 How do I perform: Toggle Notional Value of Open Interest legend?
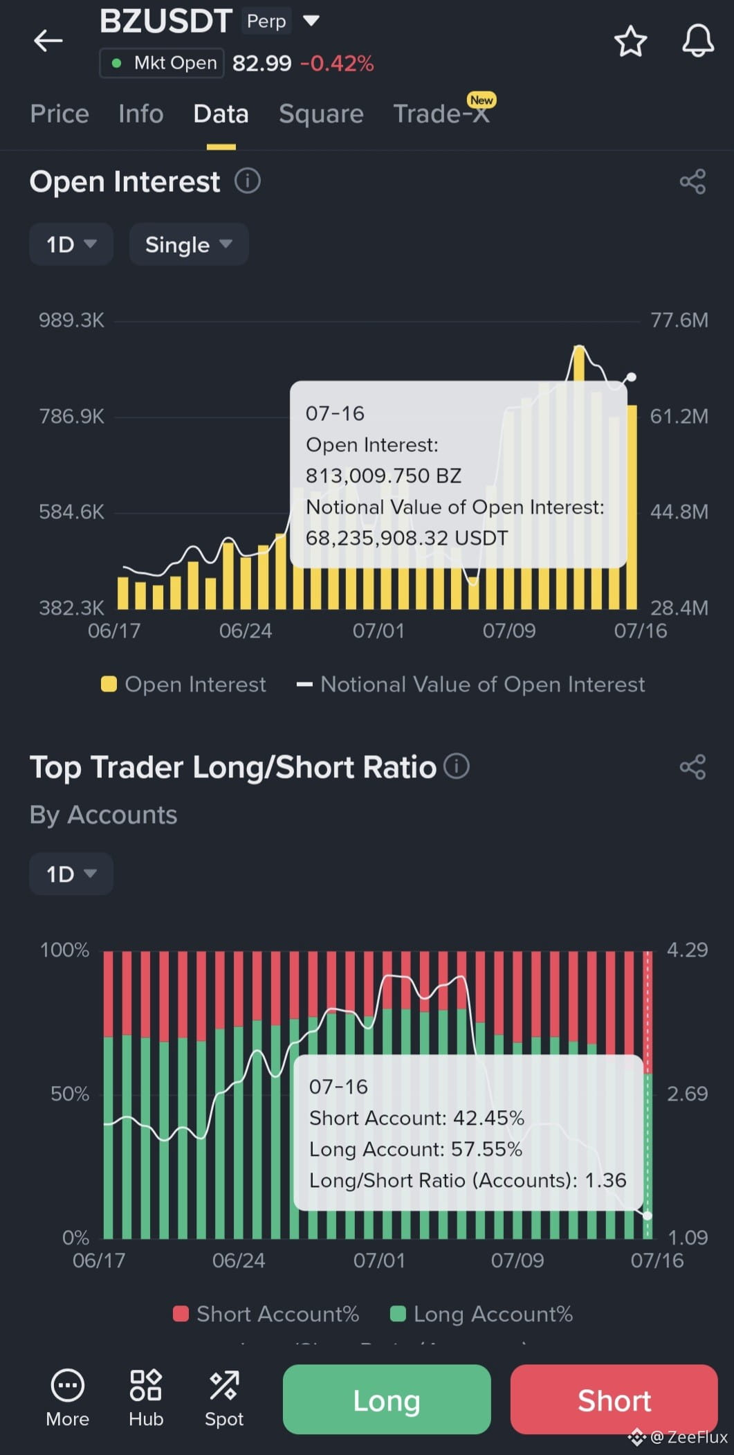pyautogui.click(x=470, y=685)
